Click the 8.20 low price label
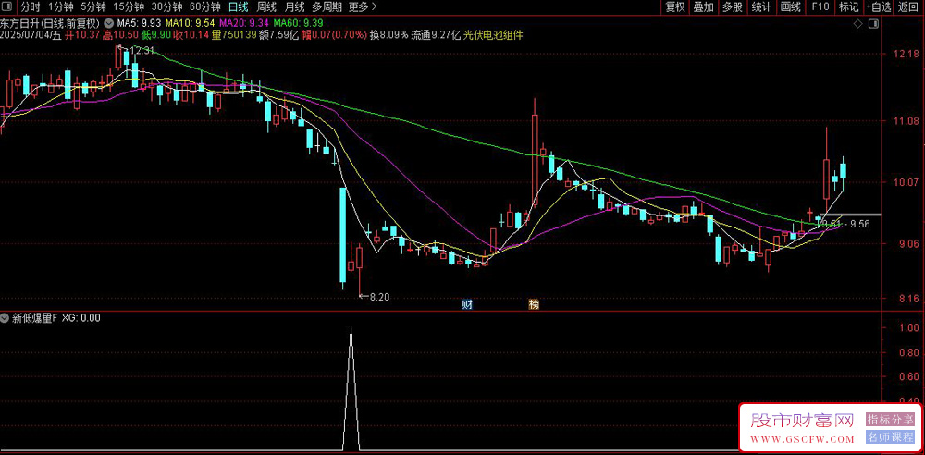This screenshot has height=455, width=925. point(380,298)
